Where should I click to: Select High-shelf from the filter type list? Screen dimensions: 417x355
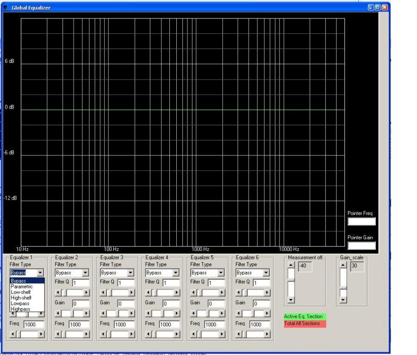click(27, 298)
